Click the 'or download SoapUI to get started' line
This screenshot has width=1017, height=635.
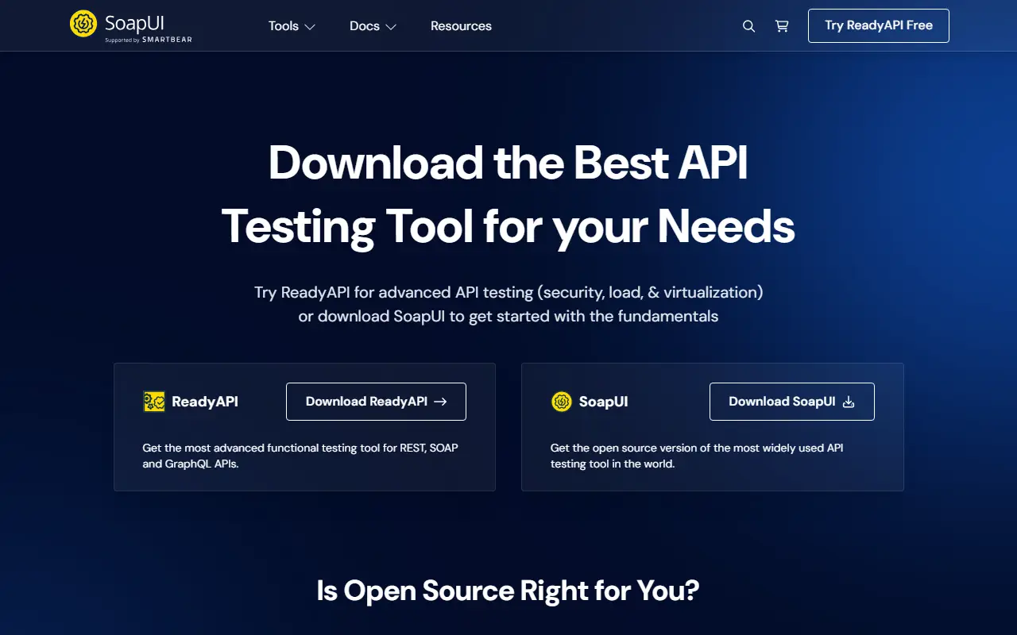pos(508,316)
